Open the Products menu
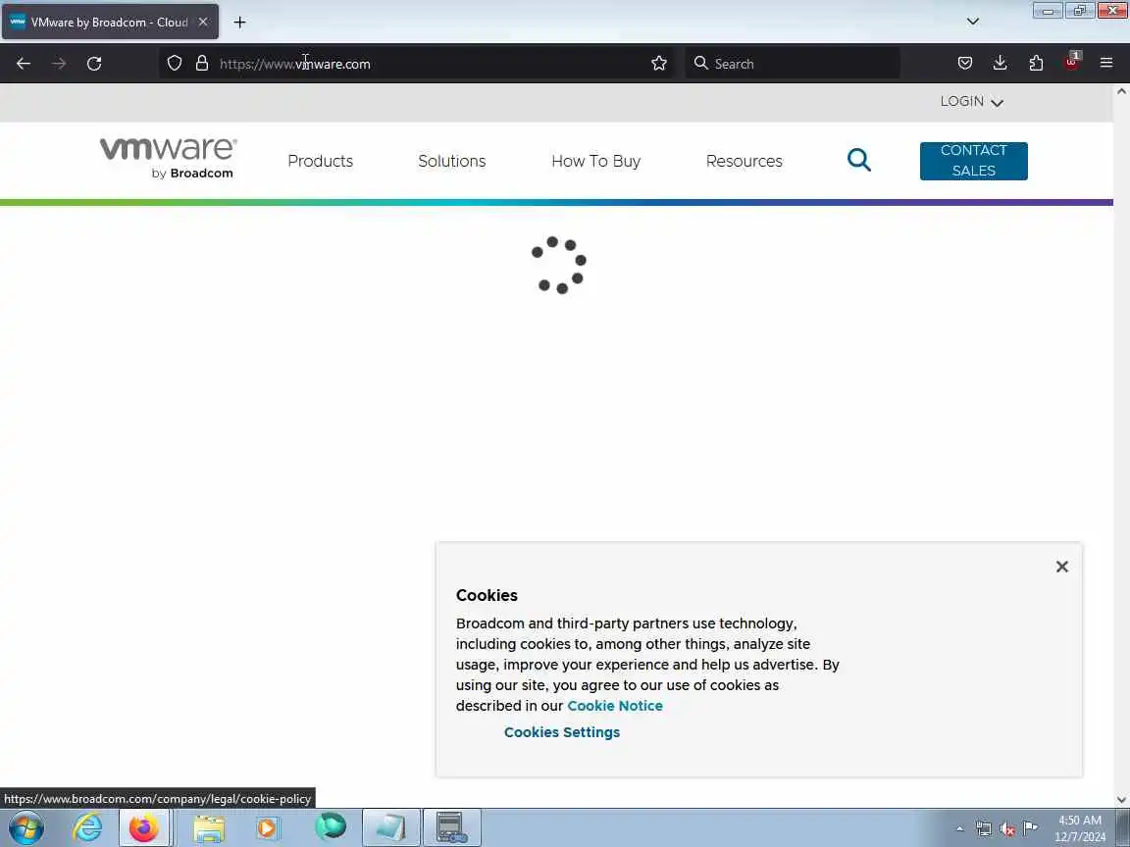 click(320, 162)
